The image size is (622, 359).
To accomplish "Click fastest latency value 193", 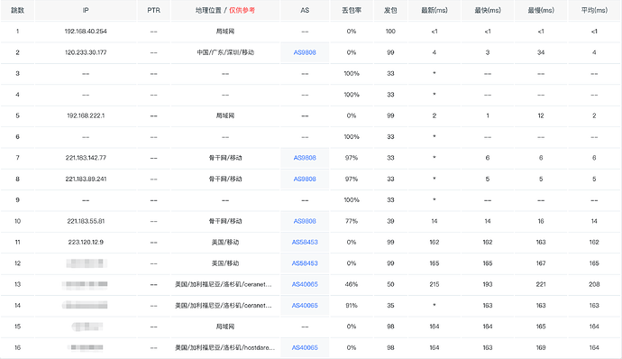I will (488, 284).
